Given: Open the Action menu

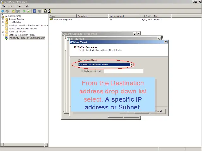Looking at the screenshot, I should 11,6.
